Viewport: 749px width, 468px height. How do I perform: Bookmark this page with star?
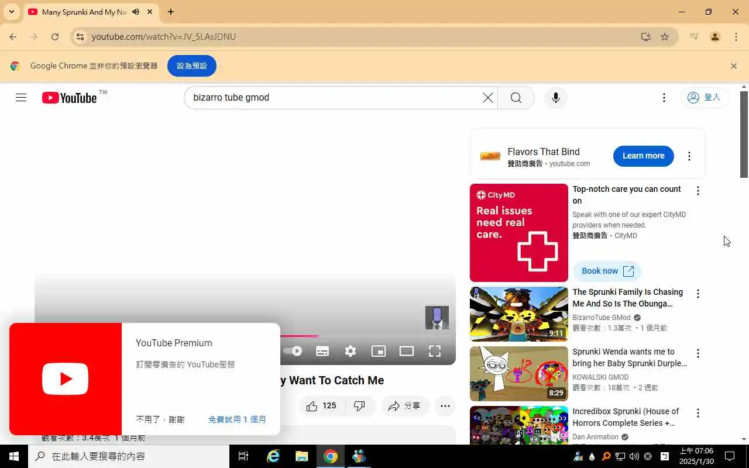665,37
